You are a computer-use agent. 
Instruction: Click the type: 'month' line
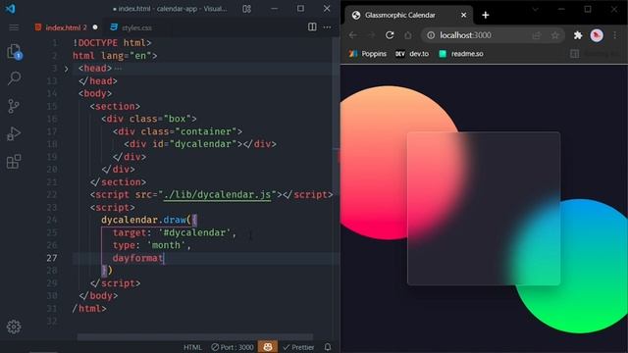(x=152, y=245)
